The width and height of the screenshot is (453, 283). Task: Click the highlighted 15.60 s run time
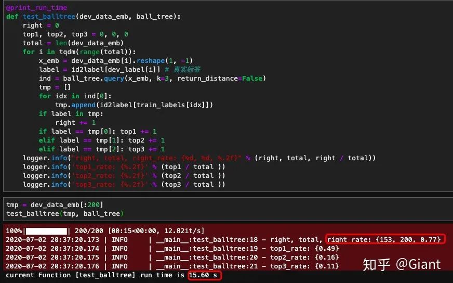pos(204,275)
